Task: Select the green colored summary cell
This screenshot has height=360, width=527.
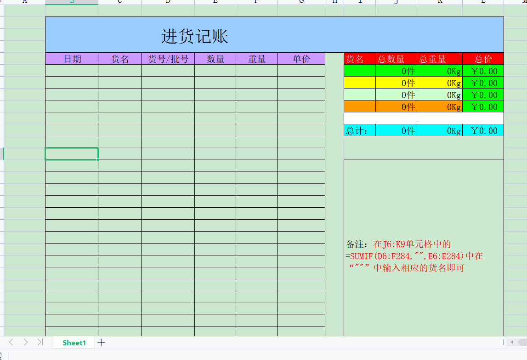Action: click(x=359, y=71)
